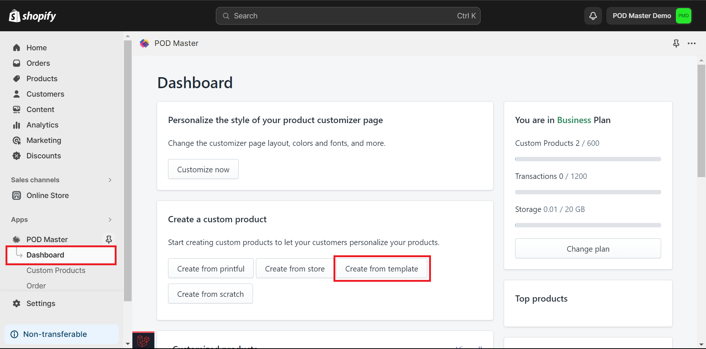The image size is (706, 349).
Task: Unpin POD Master using sidebar pin icon
Action: tap(109, 240)
